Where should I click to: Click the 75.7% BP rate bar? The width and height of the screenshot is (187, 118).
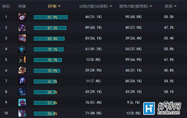tap(48, 60)
